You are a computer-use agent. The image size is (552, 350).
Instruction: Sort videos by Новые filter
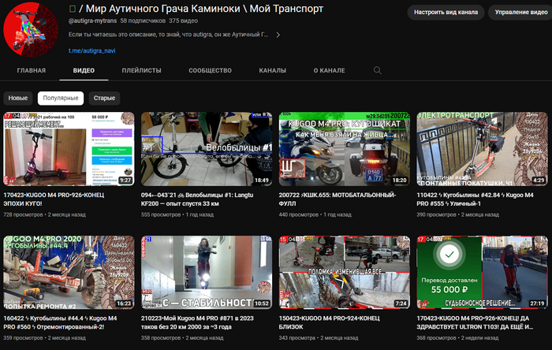17,99
